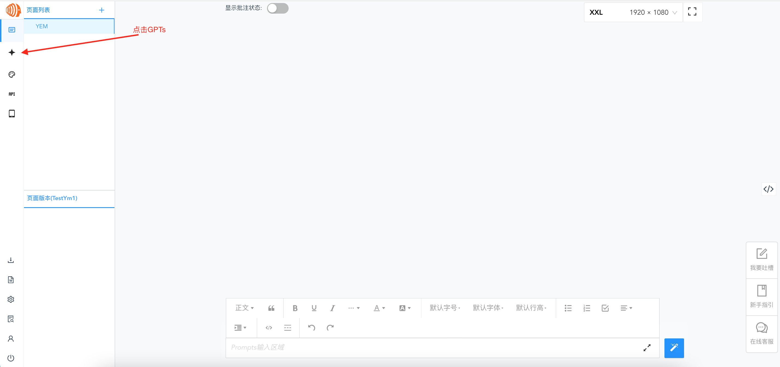Open the code view icon on right edge

(x=769, y=189)
